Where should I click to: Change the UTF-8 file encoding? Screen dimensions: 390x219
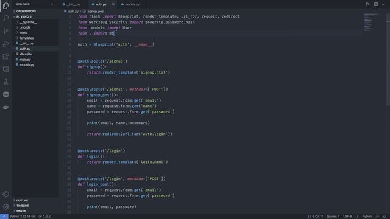coord(347,217)
